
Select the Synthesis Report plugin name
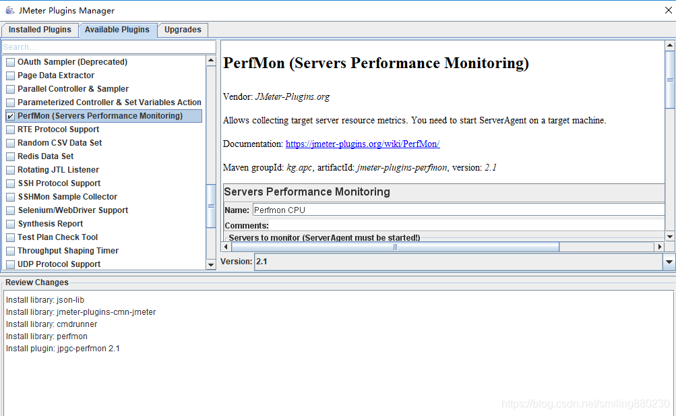(x=51, y=224)
